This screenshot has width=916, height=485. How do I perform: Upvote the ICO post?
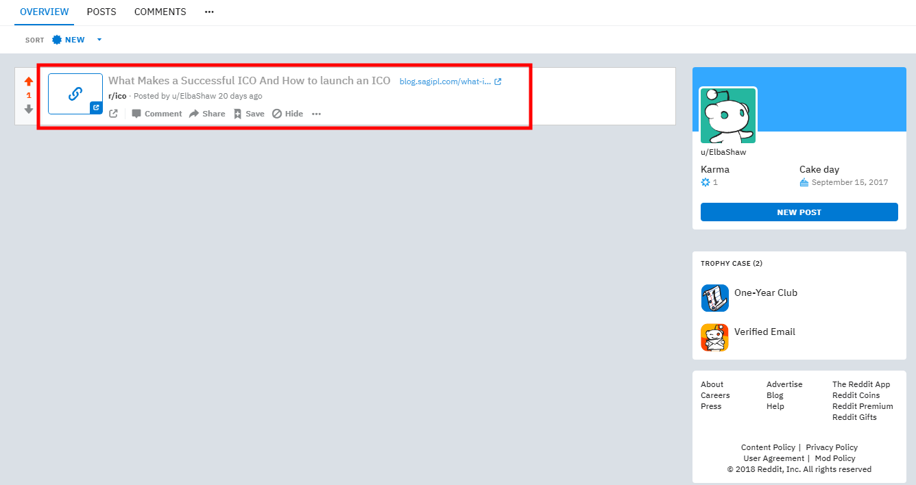tap(29, 82)
